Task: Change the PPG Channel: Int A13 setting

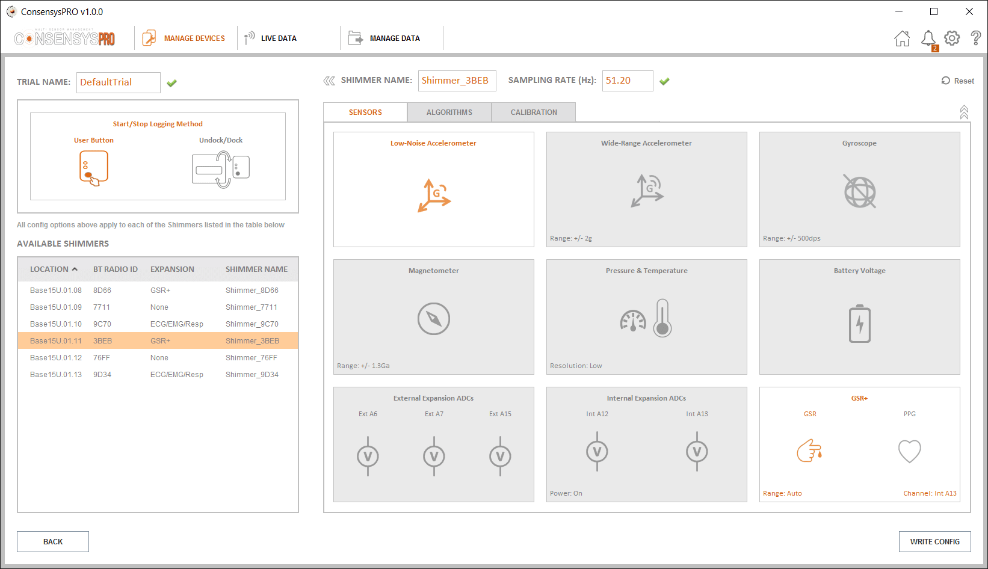Action: tap(930, 494)
